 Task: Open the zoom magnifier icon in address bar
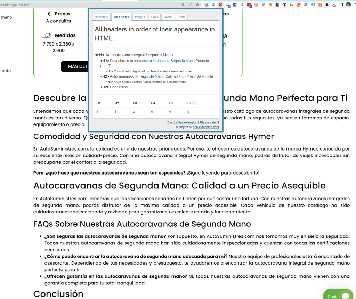pos(183,5)
